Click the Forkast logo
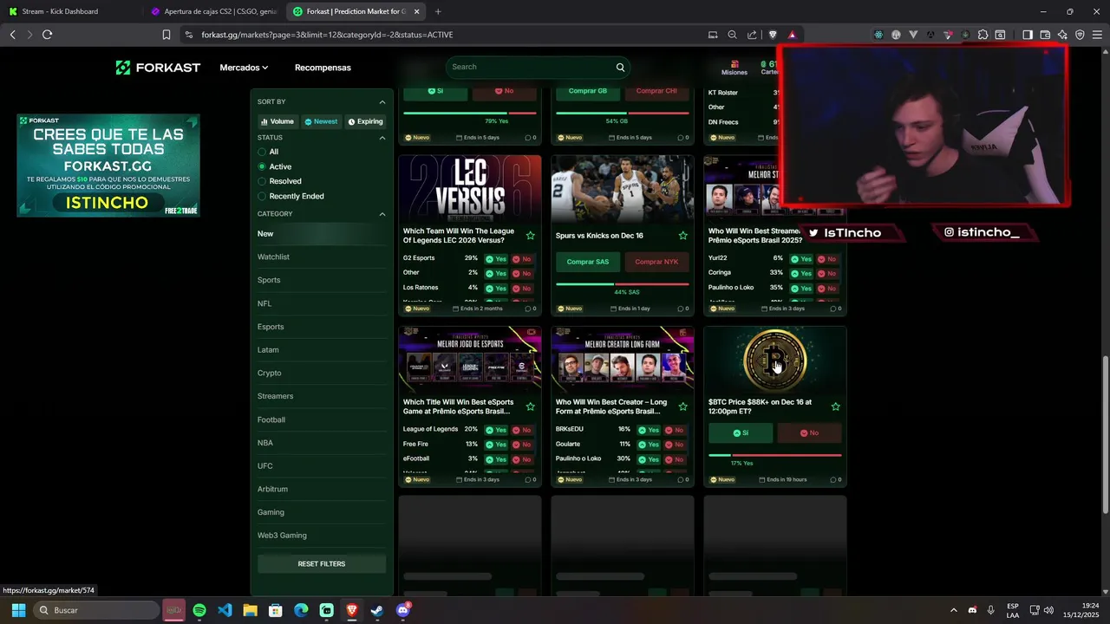This screenshot has width=1110, height=624. click(x=158, y=68)
